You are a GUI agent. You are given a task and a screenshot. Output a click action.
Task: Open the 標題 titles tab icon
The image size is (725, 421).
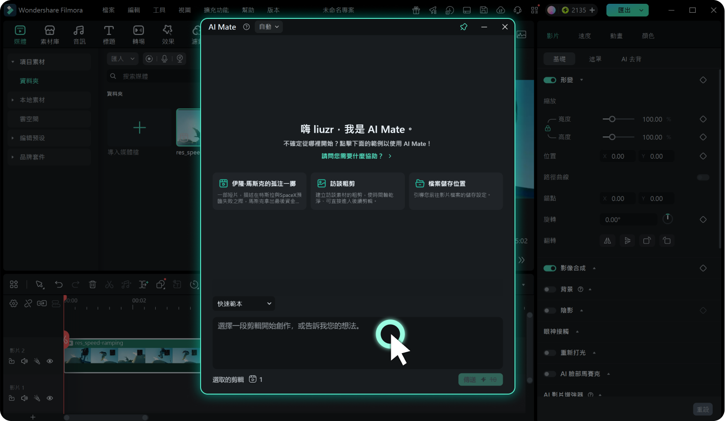click(109, 30)
